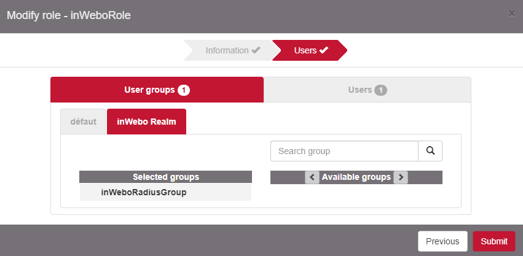This screenshot has width=523, height=256.
Task: Focus the Search group text field
Action: 344,150
